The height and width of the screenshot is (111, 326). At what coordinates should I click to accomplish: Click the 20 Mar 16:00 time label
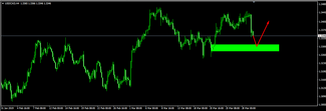pyautogui.click(x=216, y=108)
